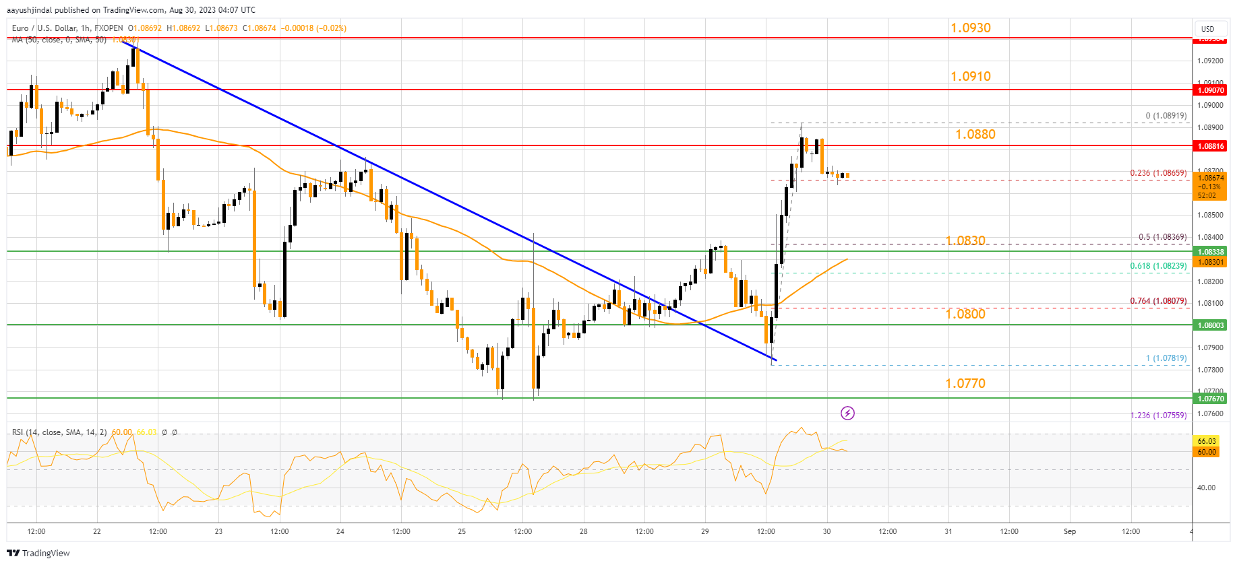Select the Fibonacci 0.618 (1.08239) level label
The image size is (1237, 565).
click(x=1158, y=266)
